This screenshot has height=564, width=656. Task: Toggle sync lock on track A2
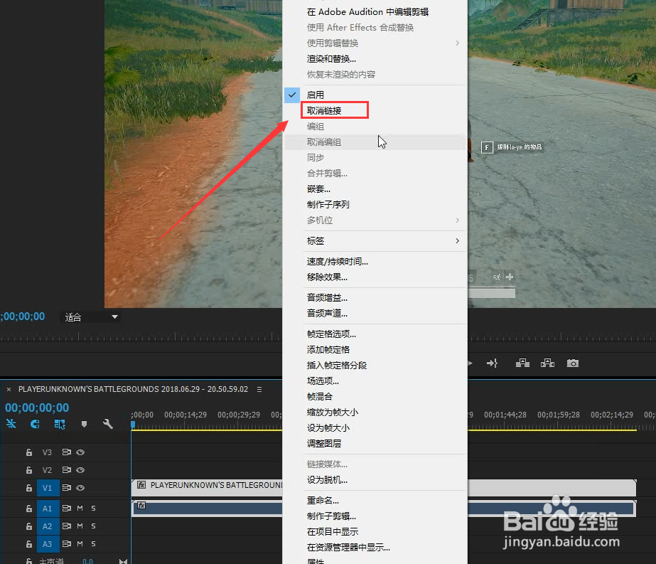click(x=67, y=526)
